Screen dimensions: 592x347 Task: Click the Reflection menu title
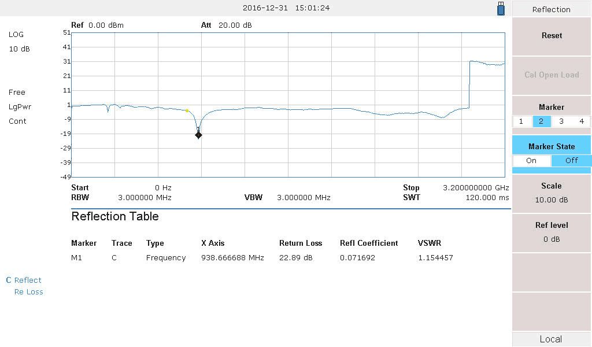pos(551,9)
